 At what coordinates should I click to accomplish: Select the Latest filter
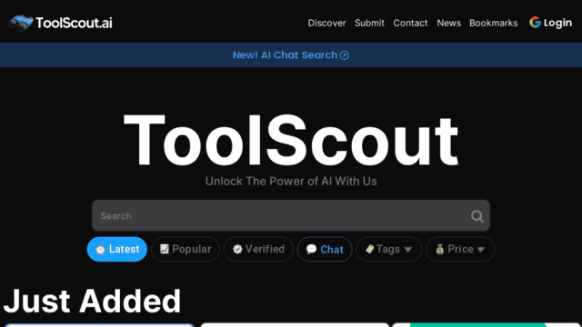pos(117,249)
